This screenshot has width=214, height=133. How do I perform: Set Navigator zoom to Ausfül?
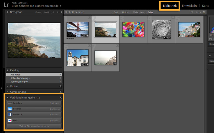(46, 12)
